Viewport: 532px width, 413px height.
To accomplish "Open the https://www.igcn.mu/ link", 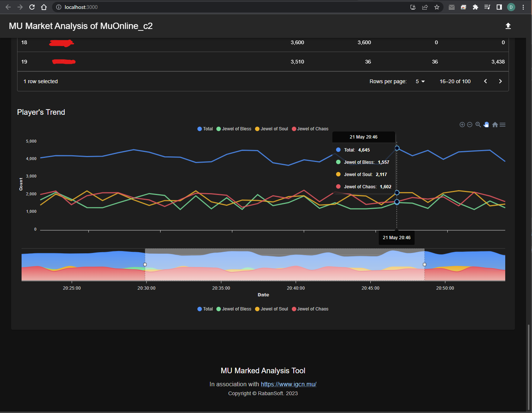I will [x=288, y=384].
